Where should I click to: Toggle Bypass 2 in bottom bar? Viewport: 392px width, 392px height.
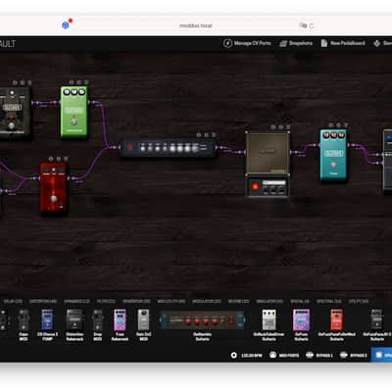[354, 355]
